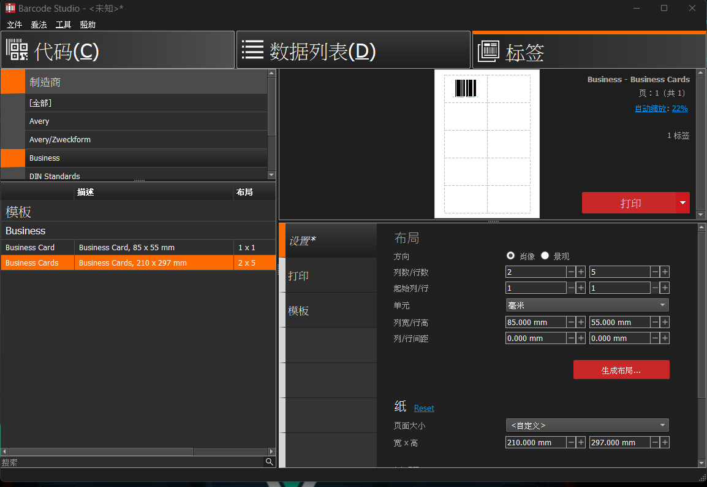This screenshot has height=487, width=707.
Task: Select the 肖像 orientation radio button
Action: (x=510, y=256)
